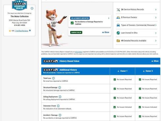
Task: Click Structural Damage Owner 1 checkmark
Action: click(115, 89)
